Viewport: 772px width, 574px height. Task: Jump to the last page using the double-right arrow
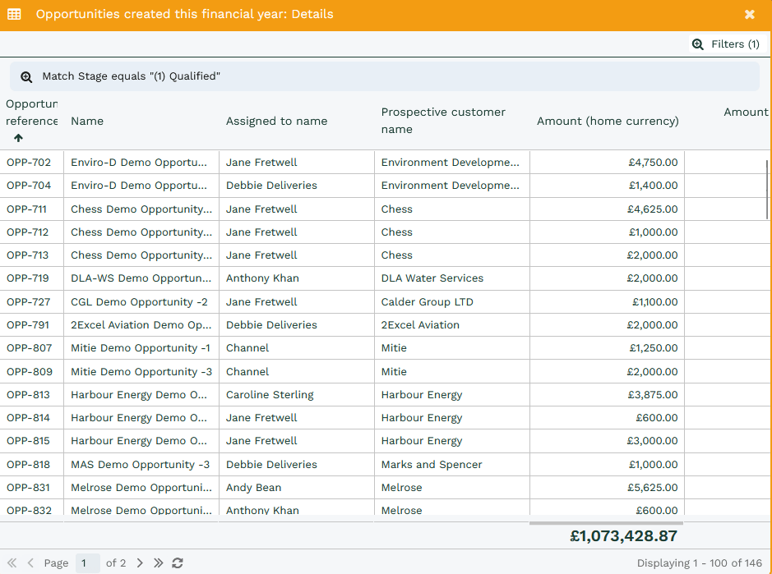pyautogui.click(x=158, y=563)
